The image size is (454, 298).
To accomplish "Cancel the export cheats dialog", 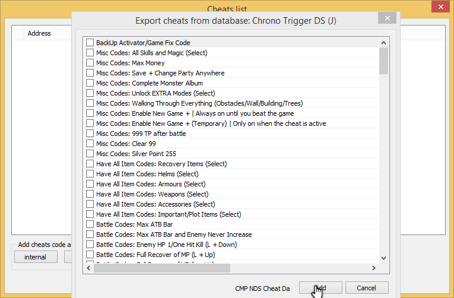I will (367, 288).
